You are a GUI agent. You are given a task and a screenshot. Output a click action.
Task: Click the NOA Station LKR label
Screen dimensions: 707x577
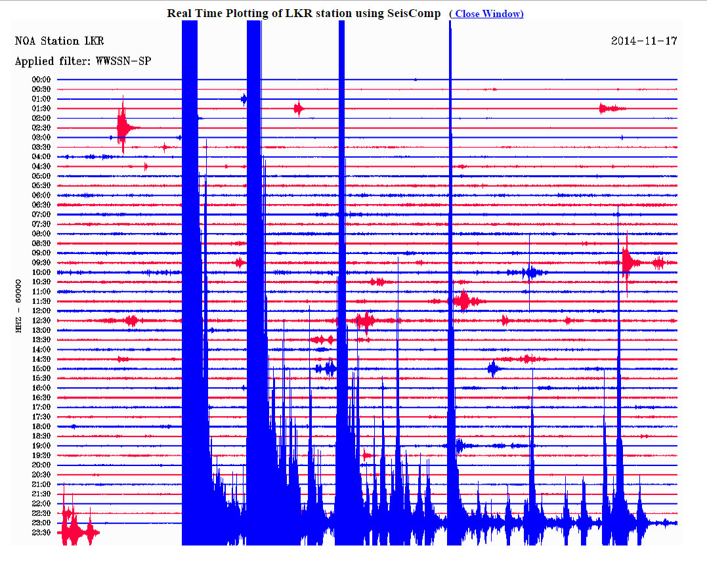pyautogui.click(x=59, y=41)
